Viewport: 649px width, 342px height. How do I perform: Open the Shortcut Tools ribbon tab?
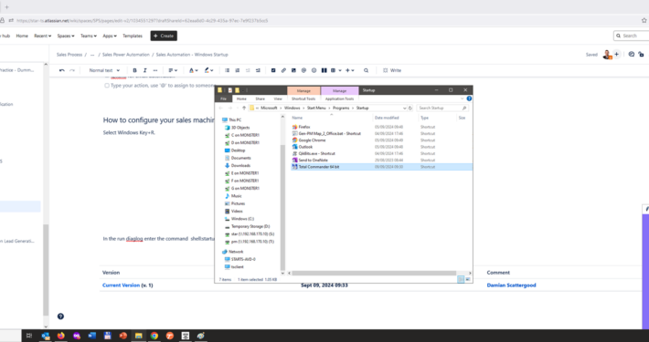point(303,99)
